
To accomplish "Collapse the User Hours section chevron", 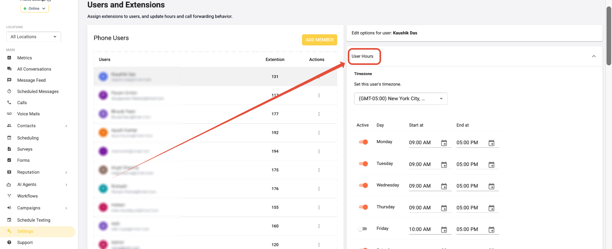I will pyautogui.click(x=594, y=56).
